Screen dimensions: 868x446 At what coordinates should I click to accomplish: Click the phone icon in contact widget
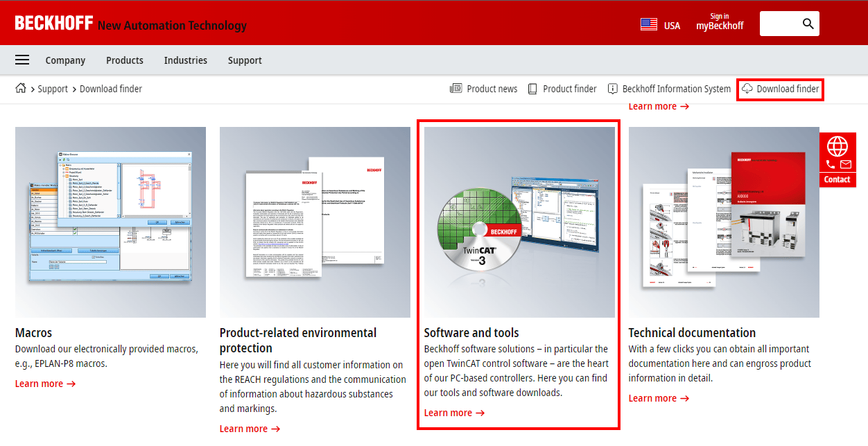[x=831, y=164]
